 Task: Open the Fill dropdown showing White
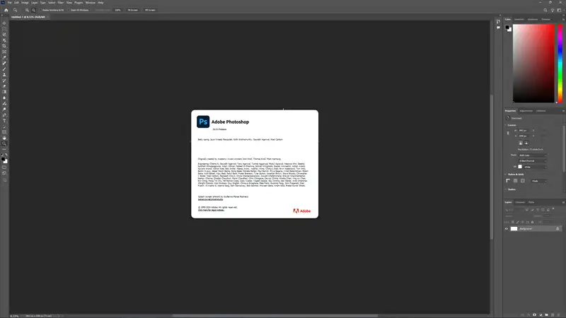[x=535, y=167]
